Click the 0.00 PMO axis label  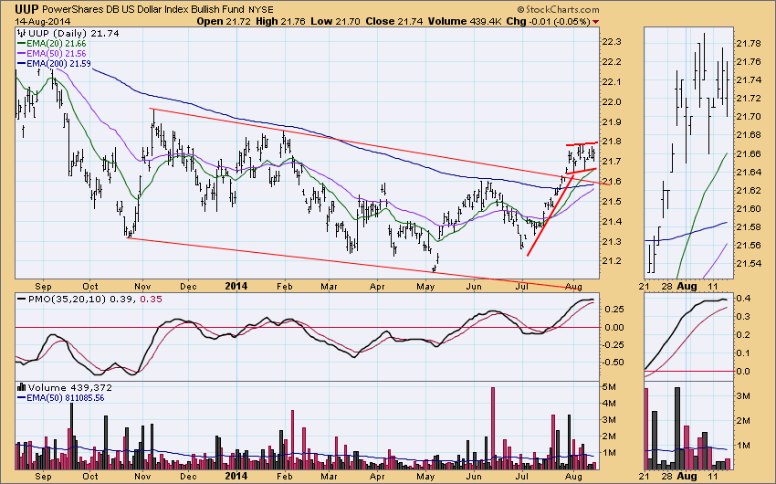(613, 327)
